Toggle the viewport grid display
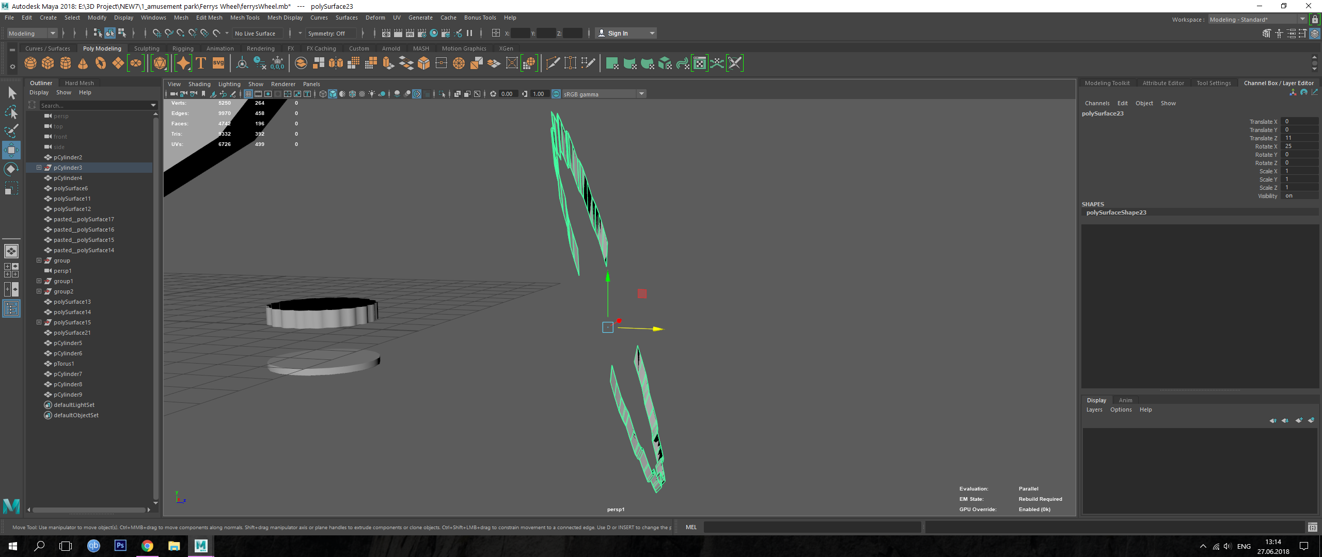The width and height of the screenshot is (1322, 557). (x=248, y=94)
